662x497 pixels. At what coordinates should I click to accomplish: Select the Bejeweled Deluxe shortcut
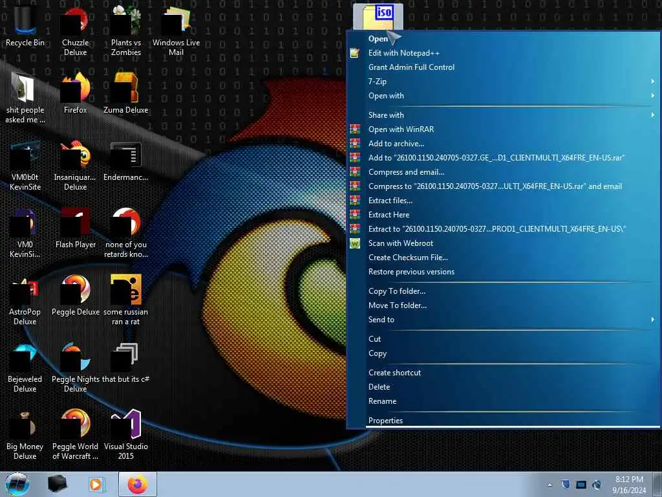tap(25, 368)
